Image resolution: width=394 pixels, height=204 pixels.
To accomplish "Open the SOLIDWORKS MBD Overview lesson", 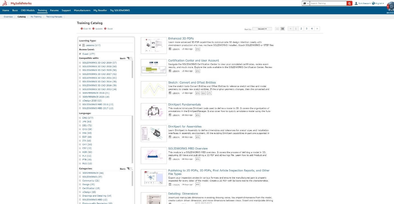I will click(188, 149).
